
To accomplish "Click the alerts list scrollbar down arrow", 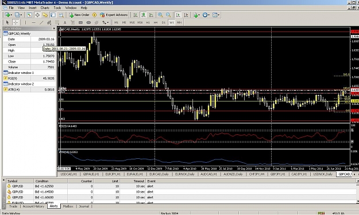I will [357, 202].
